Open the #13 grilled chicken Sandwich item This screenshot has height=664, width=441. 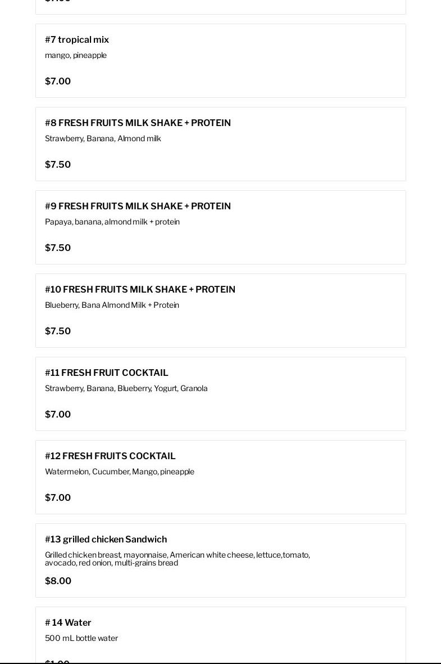pos(106,539)
